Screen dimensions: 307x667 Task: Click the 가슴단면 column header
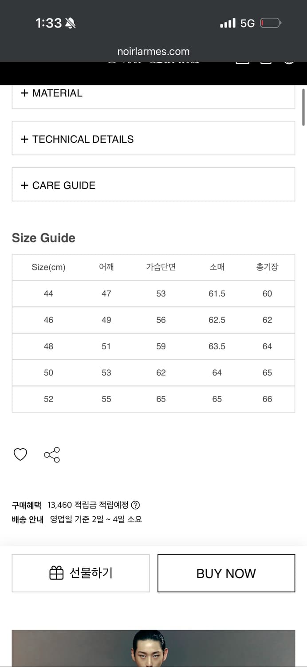[x=161, y=267]
